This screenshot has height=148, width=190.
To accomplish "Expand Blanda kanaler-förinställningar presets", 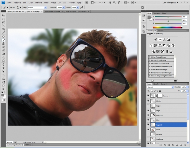I will (150, 73).
